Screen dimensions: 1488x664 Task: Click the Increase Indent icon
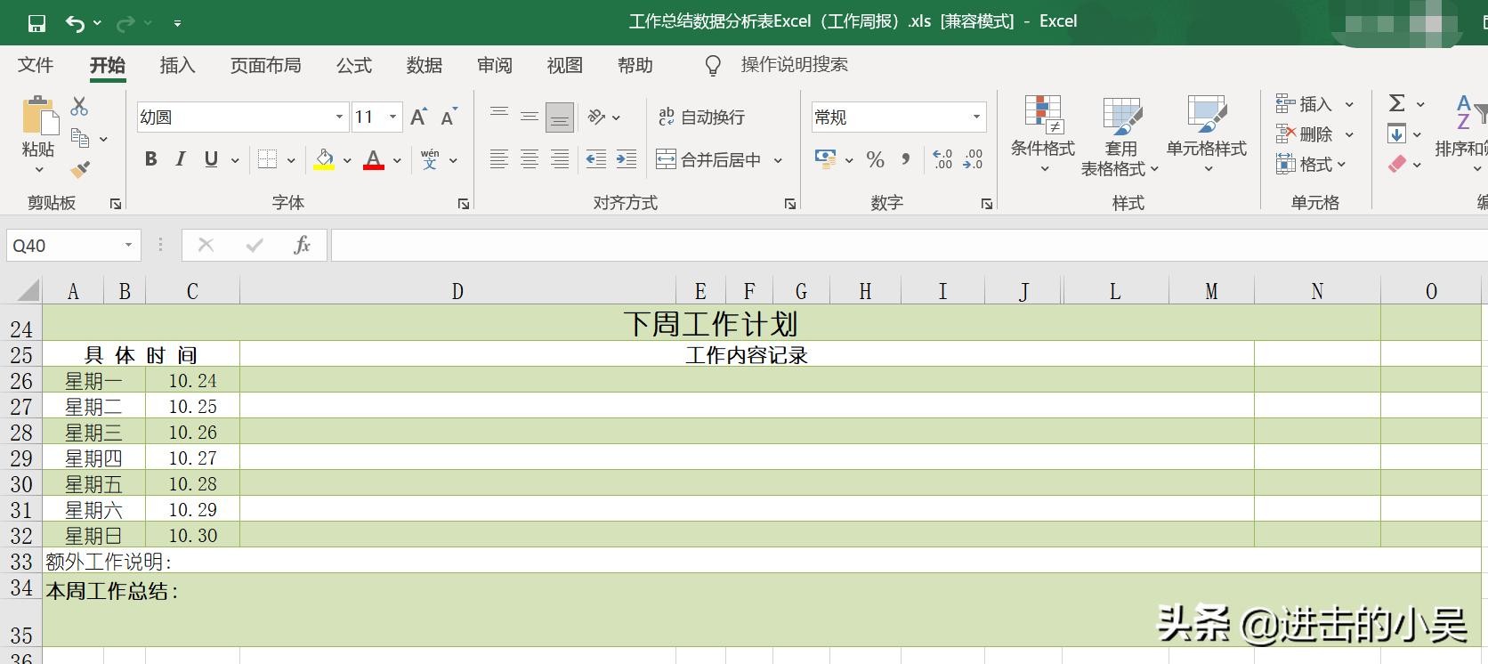pyautogui.click(x=627, y=160)
